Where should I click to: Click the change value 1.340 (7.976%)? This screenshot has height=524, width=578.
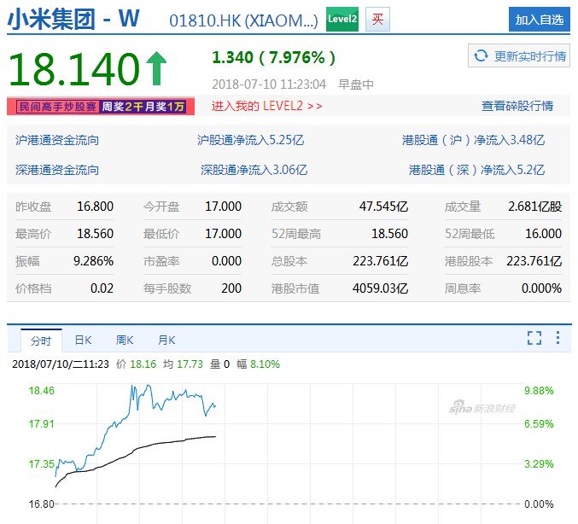pyautogui.click(x=274, y=57)
